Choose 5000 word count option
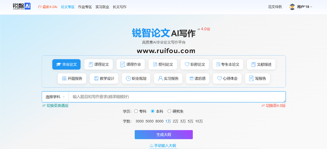 tap(149, 121)
